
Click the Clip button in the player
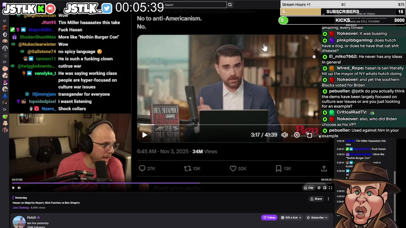309,188
